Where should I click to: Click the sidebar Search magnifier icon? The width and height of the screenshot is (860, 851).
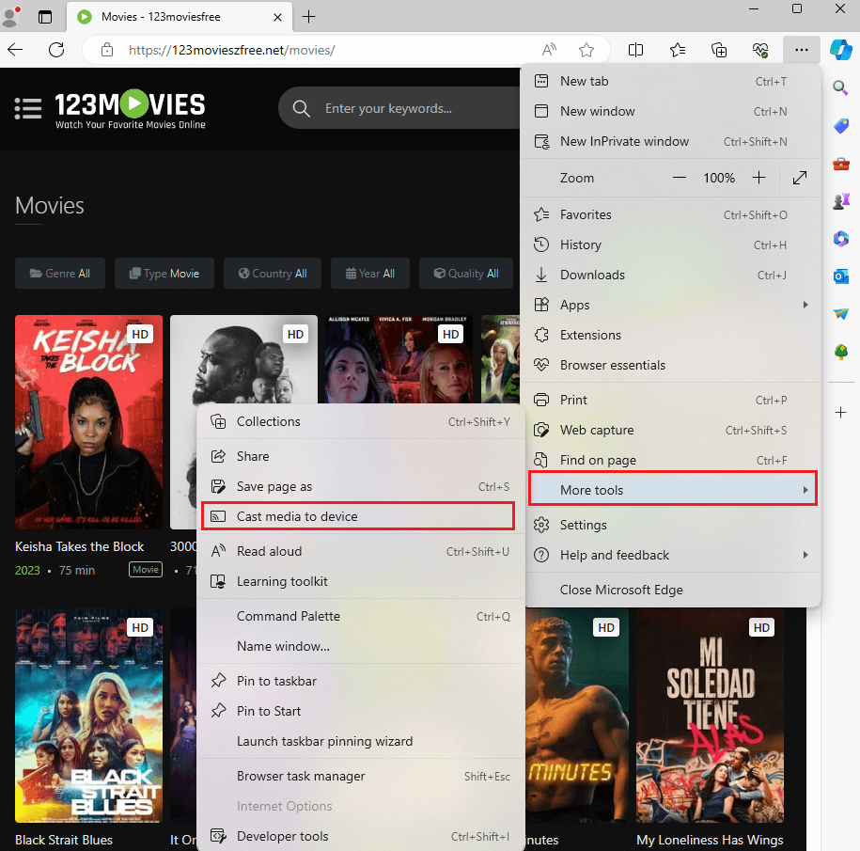[840, 87]
